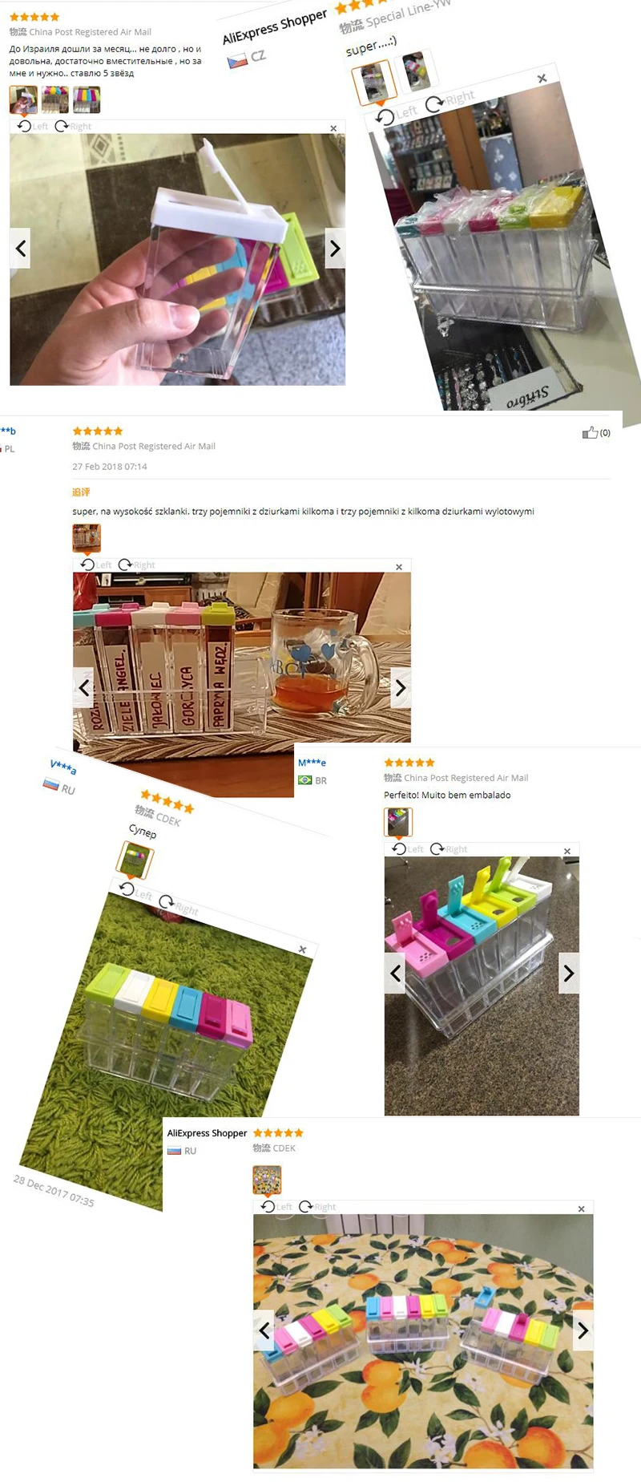Rotate the hand-held container photo right

(73, 126)
